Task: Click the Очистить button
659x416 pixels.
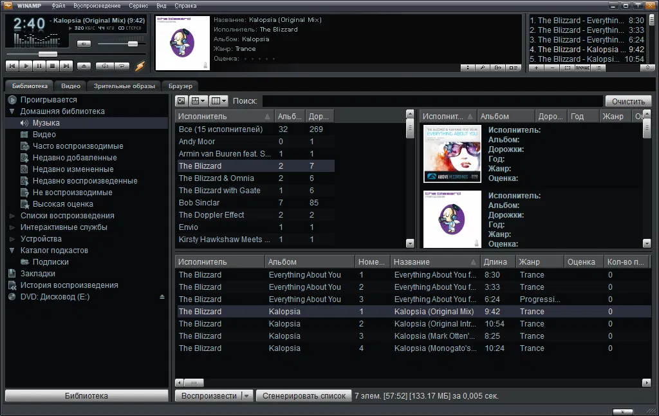Action: click(628, 101)
